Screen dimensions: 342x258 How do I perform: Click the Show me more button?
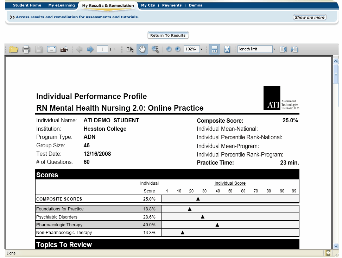(310, 17)
